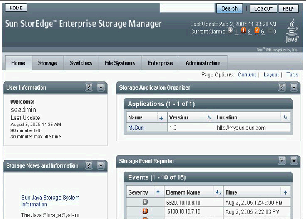Screen dimensions: 306x223
Task: Open the alarm count link 1
Action: coord(236,32)
